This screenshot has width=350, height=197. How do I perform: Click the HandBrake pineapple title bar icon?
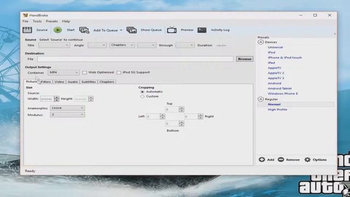click(x=26, y=15)
